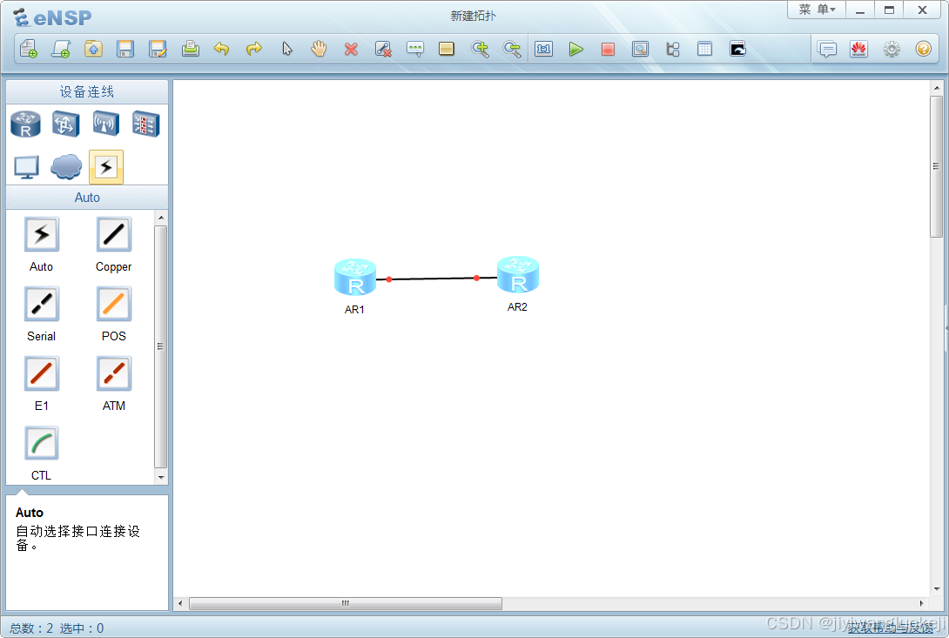This screenshot has width=949, height=638.
Task: Start all devices with green play button
Action: coord(576,49)
